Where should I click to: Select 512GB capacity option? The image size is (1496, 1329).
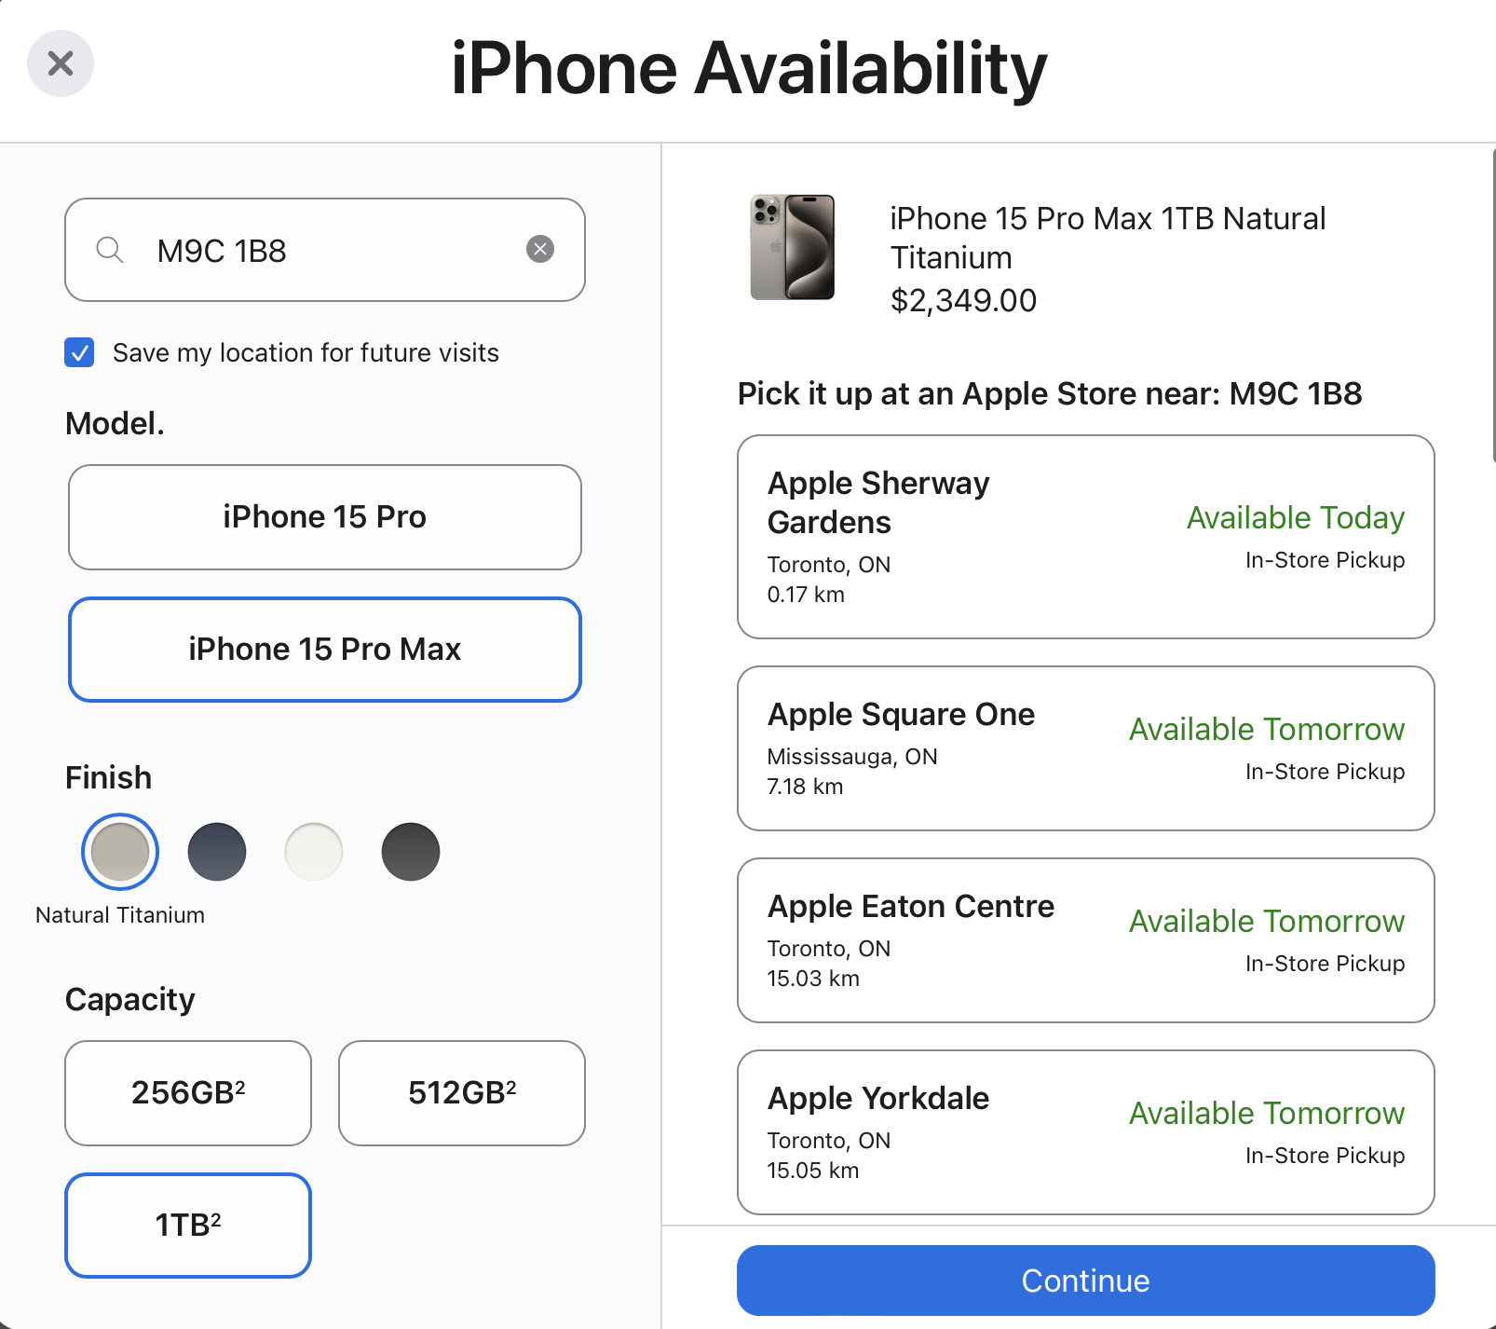pyautogui.click(x=462, y=1093)
